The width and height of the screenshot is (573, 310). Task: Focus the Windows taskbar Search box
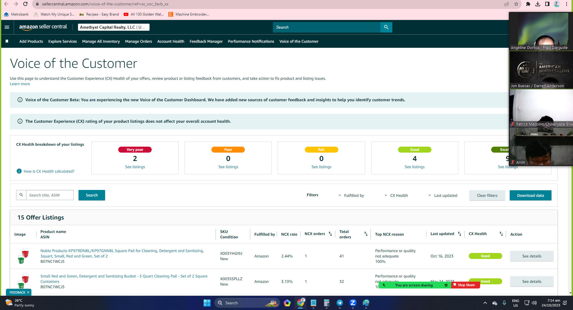(247, 303)
